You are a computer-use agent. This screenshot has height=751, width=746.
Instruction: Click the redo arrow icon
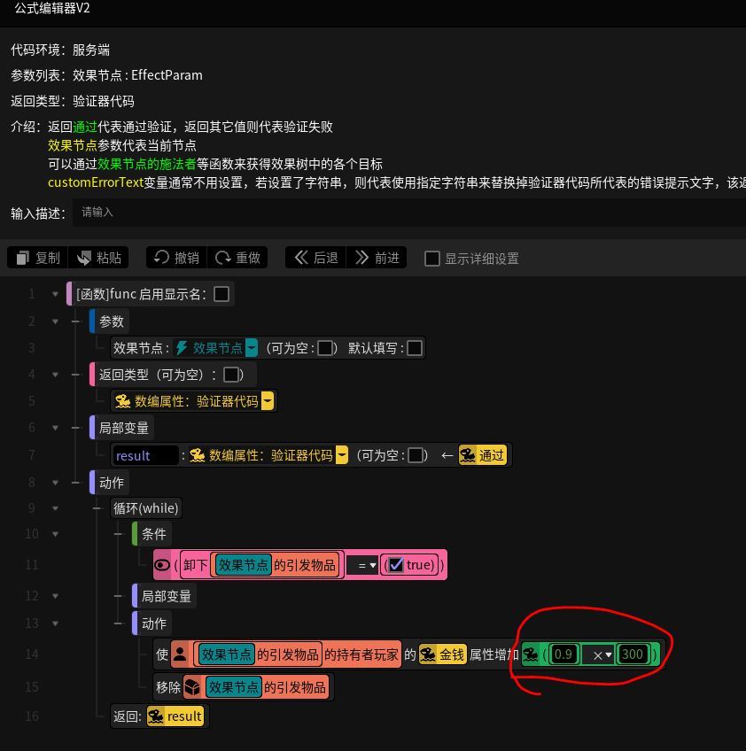pyautogui.click(x=222, y=259)
